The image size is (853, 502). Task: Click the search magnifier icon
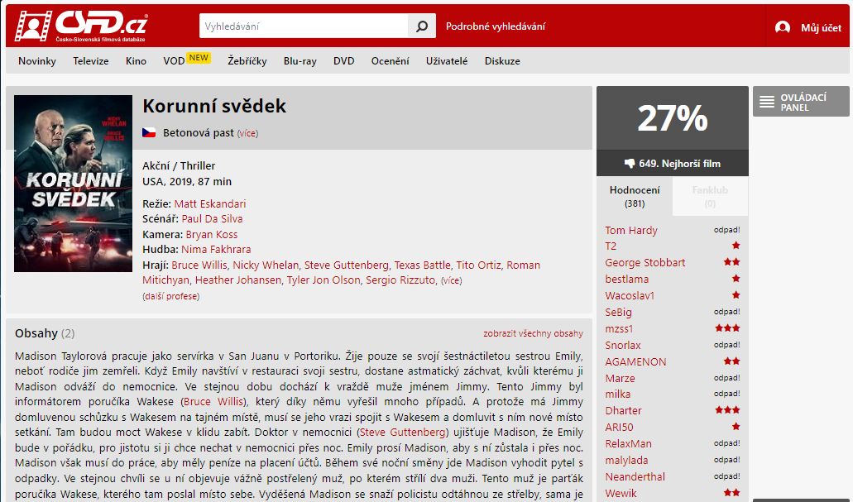tap(422, 26)
